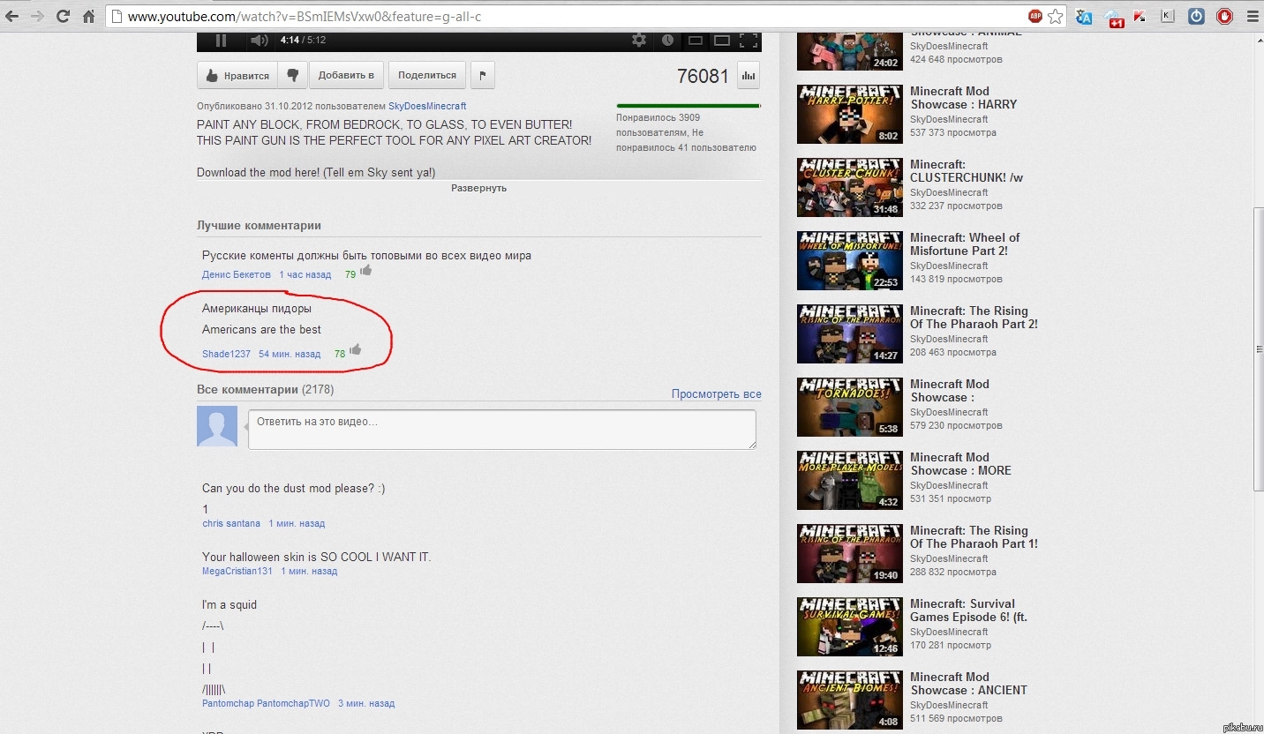Screen dimensions: 1264x734
Task: Open the browser home page
Action: point(88,16)
